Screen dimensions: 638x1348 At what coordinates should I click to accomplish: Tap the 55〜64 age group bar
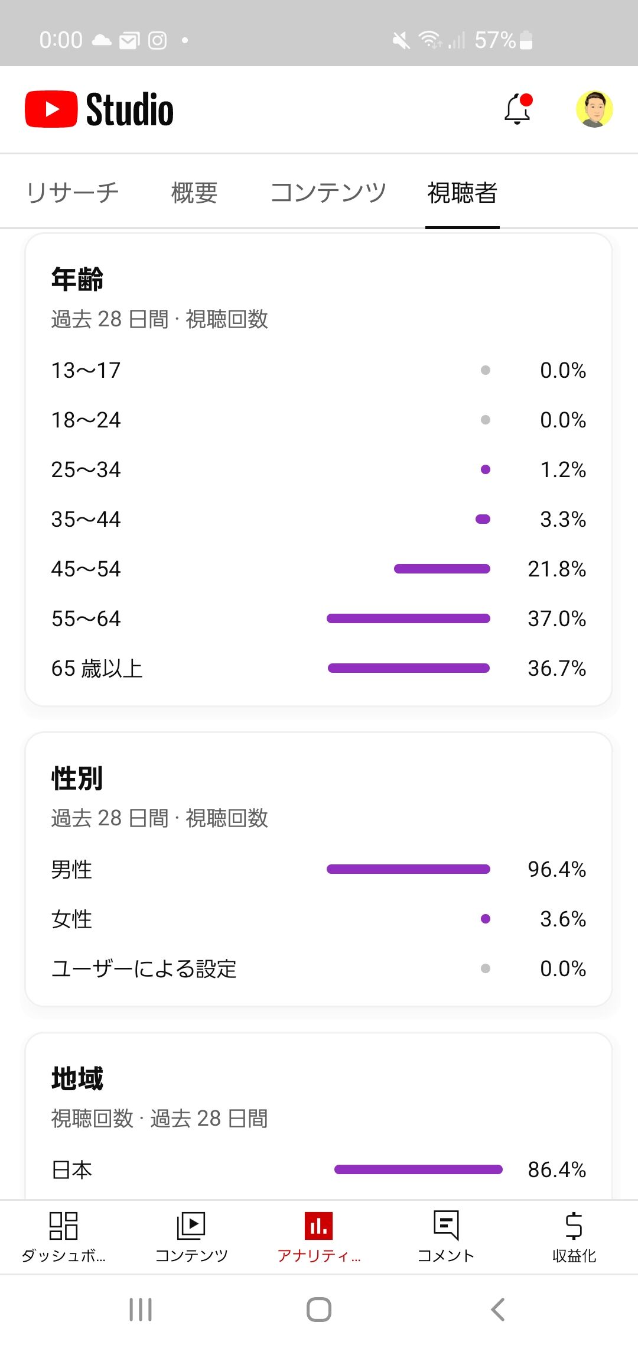[408, 618]
